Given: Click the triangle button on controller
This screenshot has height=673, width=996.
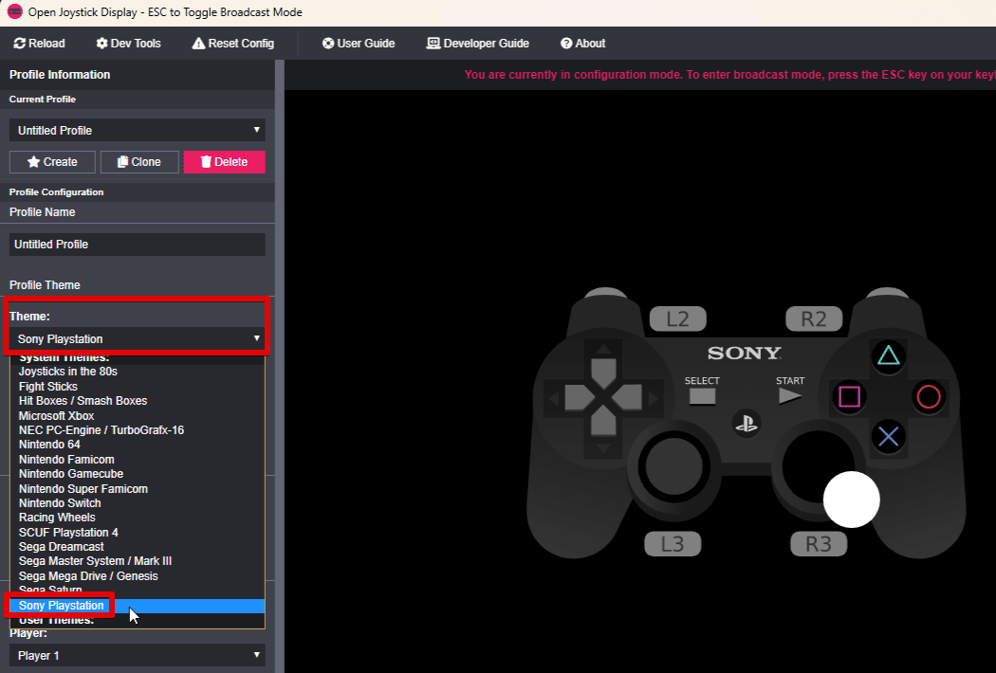Looking at the screenshot, I should coord(888,355).
